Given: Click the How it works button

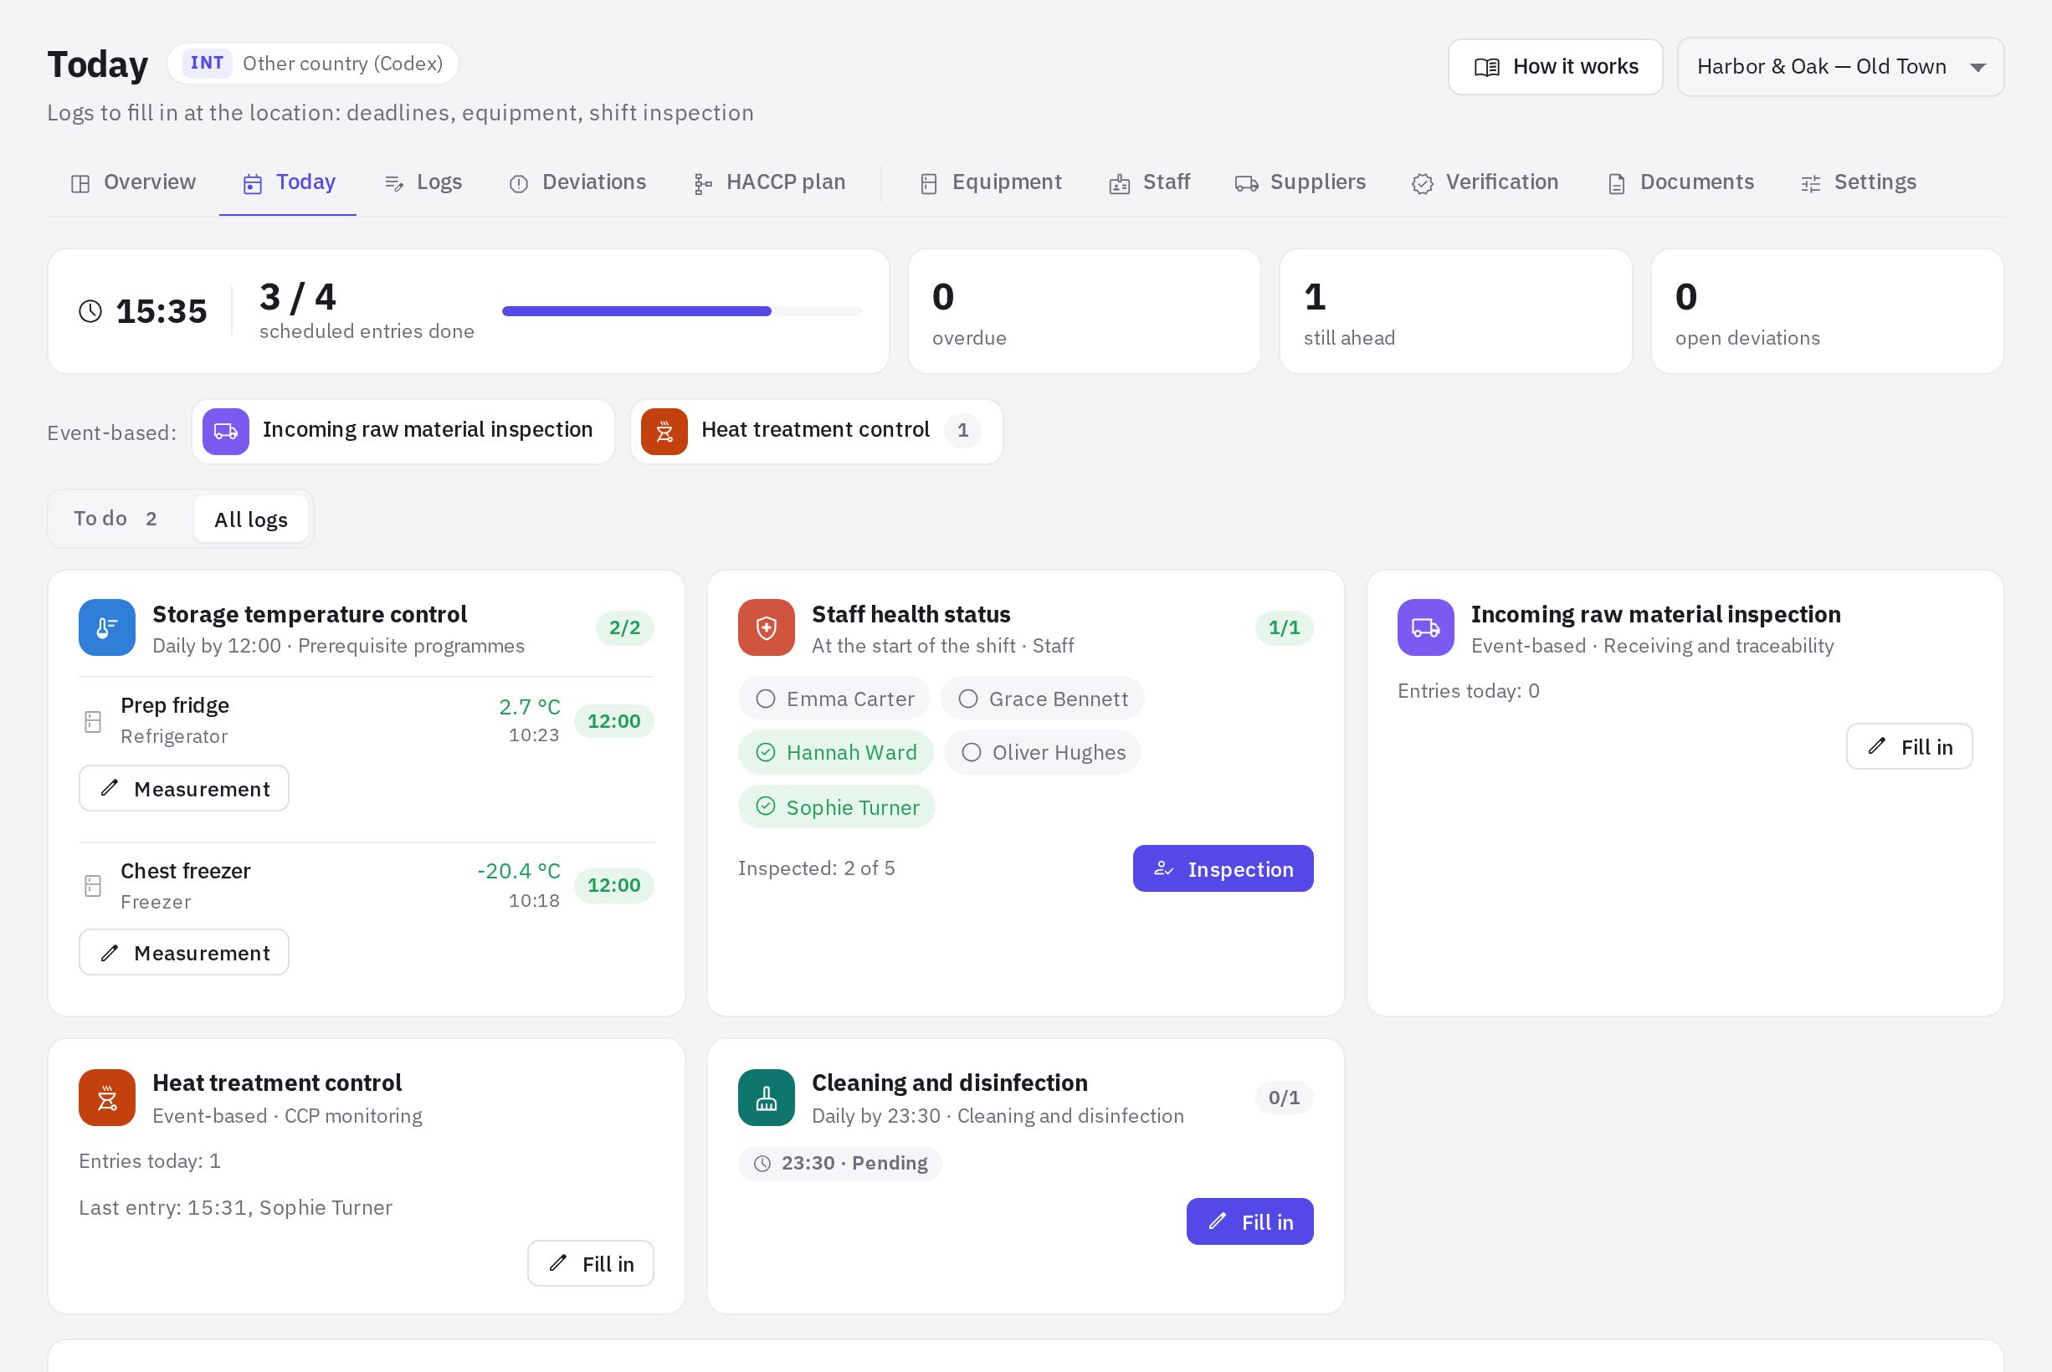Looking at the screenshot, I should click(1555, 68).
